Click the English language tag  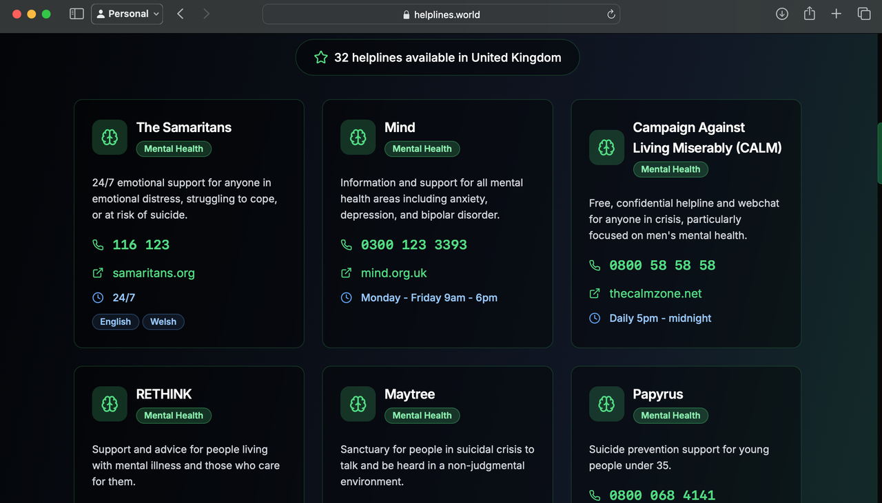click(116, 322)
